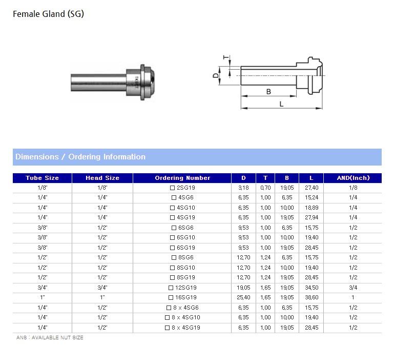
Task: Click the Head Size column header
Action: [x=102, y=178]
